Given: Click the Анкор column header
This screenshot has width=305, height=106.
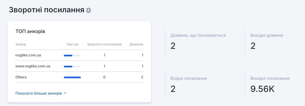Looking at the screenshot, I should tap(21, 44).
